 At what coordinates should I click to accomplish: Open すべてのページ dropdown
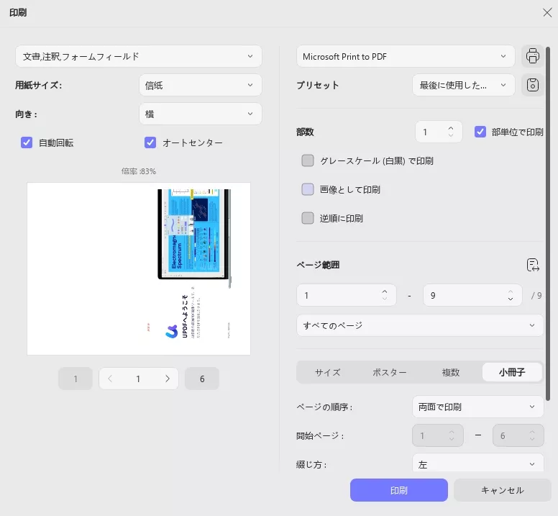tap(420, 325)
